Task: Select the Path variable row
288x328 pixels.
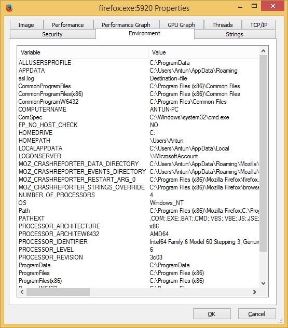Action: click(138, 211)
